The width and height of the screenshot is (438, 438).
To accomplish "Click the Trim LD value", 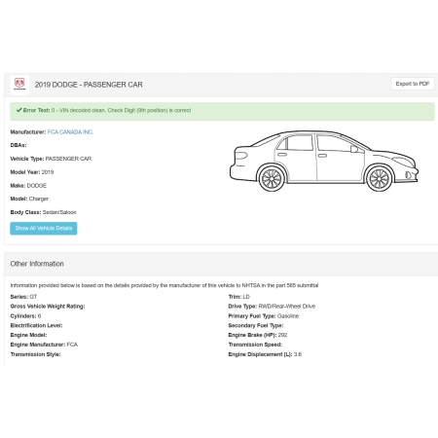I will [246, 297].
